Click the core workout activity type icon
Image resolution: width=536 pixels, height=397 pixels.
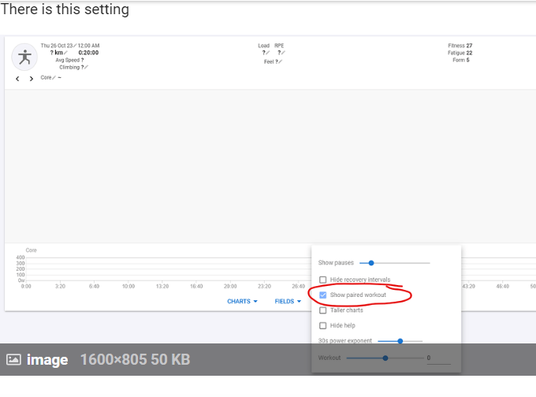pyautogui.click(x=24, y=57)
